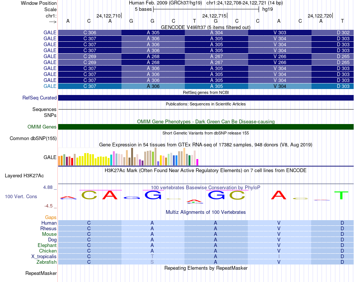The width and height of the screenshot is (354, 282).
Task: Open 100 vertebrates Basewise Conservation by PhyloP title
Action: (206, 188)
